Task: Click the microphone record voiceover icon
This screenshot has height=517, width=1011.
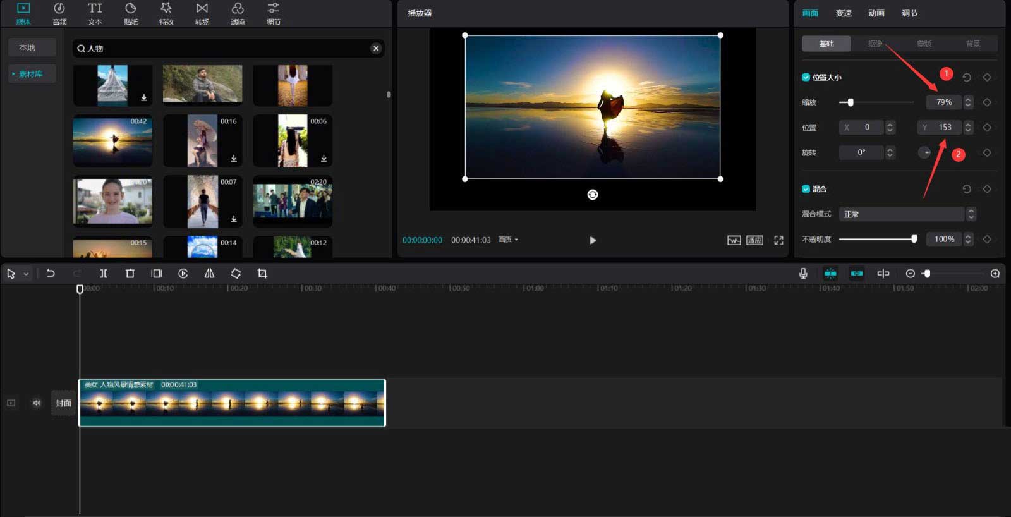Action: pos(803,274)
